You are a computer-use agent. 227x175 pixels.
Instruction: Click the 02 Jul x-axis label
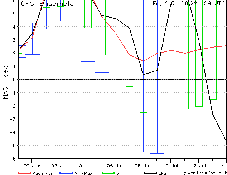[59, 166]
